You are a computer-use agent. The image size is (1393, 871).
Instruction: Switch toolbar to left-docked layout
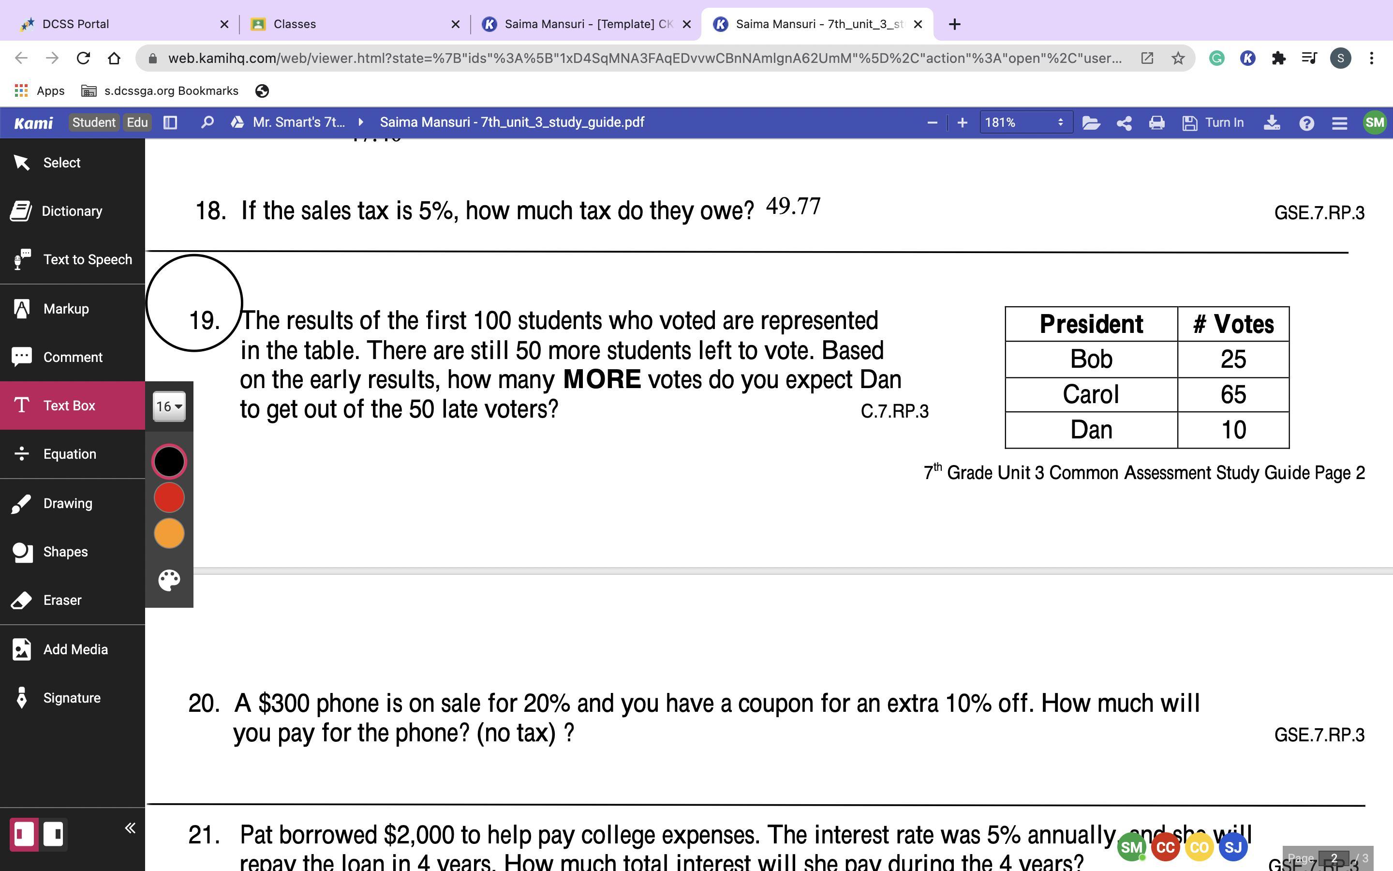(x=24, y=834)
